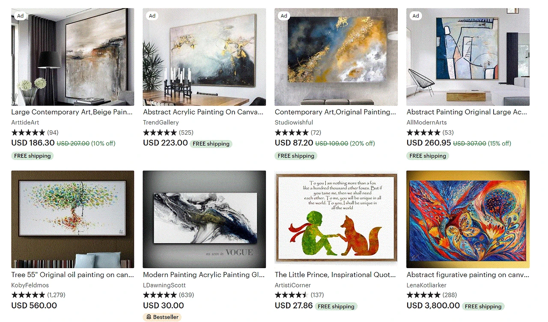This screenshot has width=548, height=322.
Task: Open the Little Prince fox quote image
Action: tap(336, 219)
